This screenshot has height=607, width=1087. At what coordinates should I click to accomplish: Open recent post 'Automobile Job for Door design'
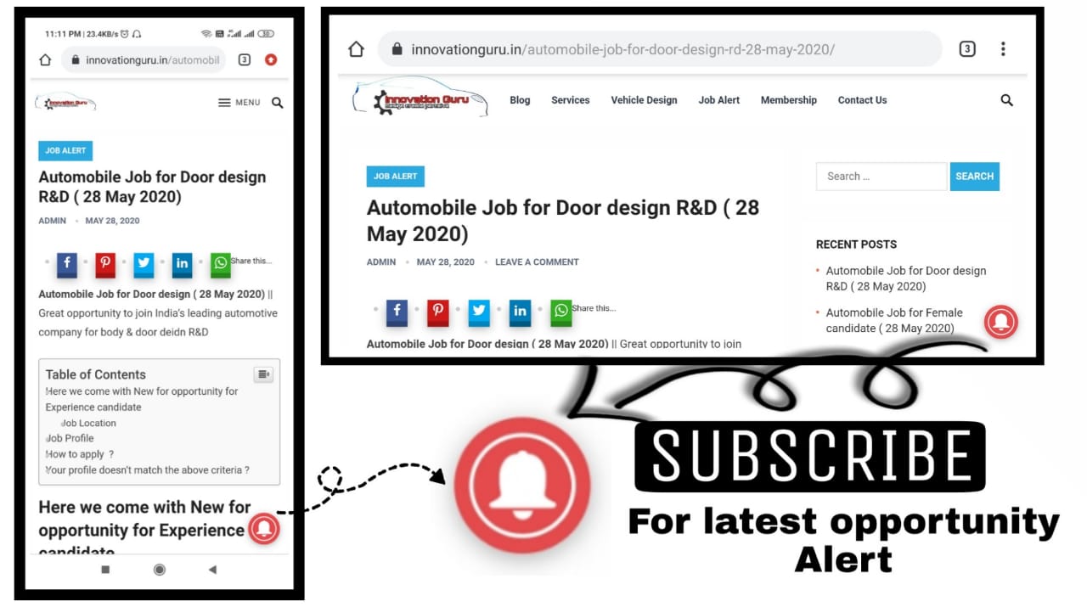click(x=906, y=278)
